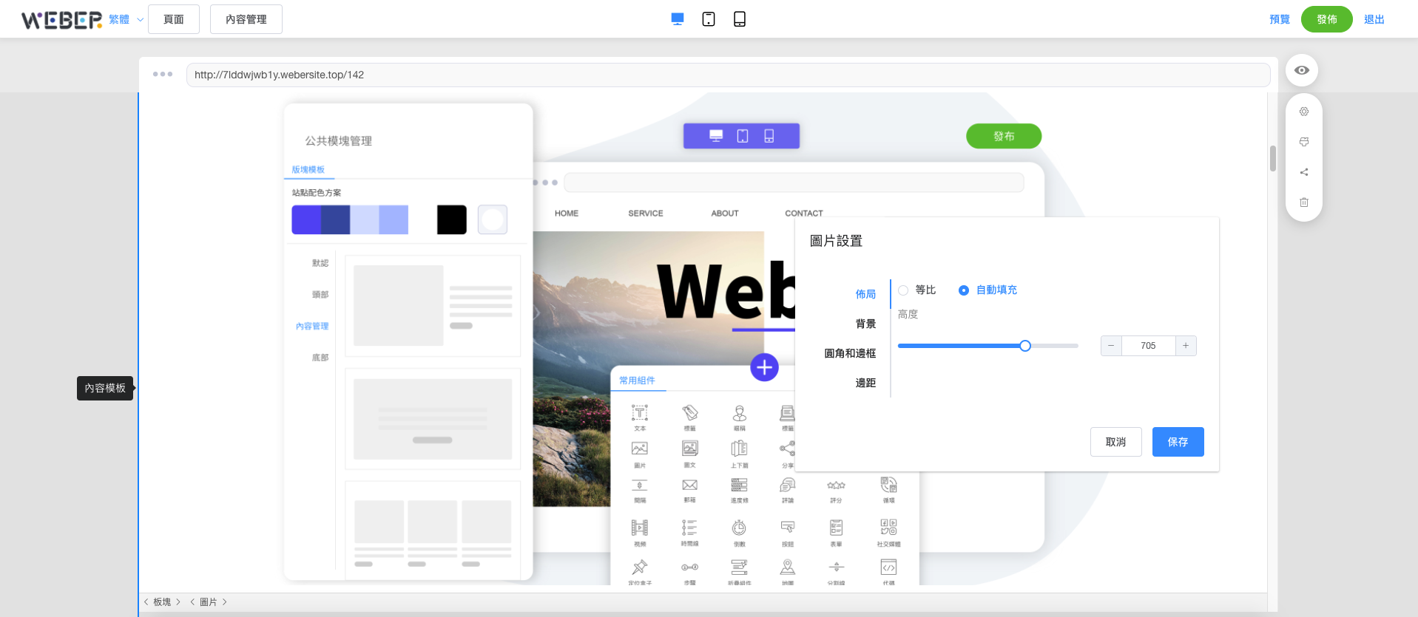Click the 上下篇 component icon

739,449
